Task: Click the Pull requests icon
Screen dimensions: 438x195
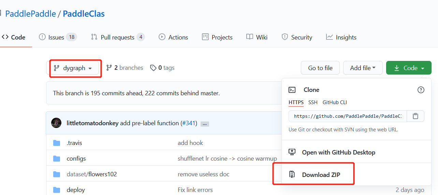Action: 94,37
